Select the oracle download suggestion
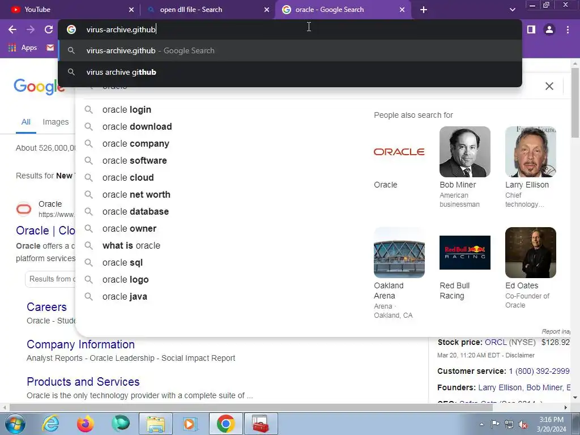Screen dimensions: 580x435 137,127
